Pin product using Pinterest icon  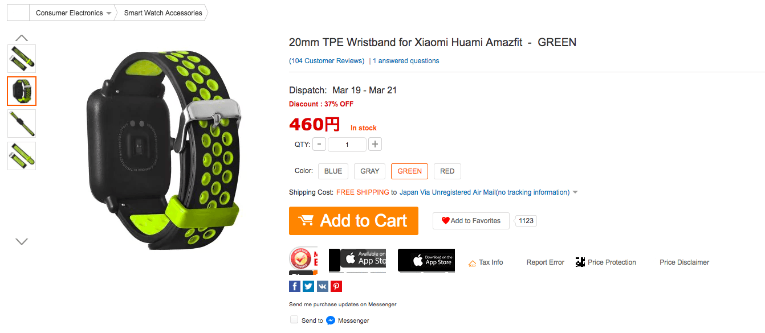coord(336,286)
